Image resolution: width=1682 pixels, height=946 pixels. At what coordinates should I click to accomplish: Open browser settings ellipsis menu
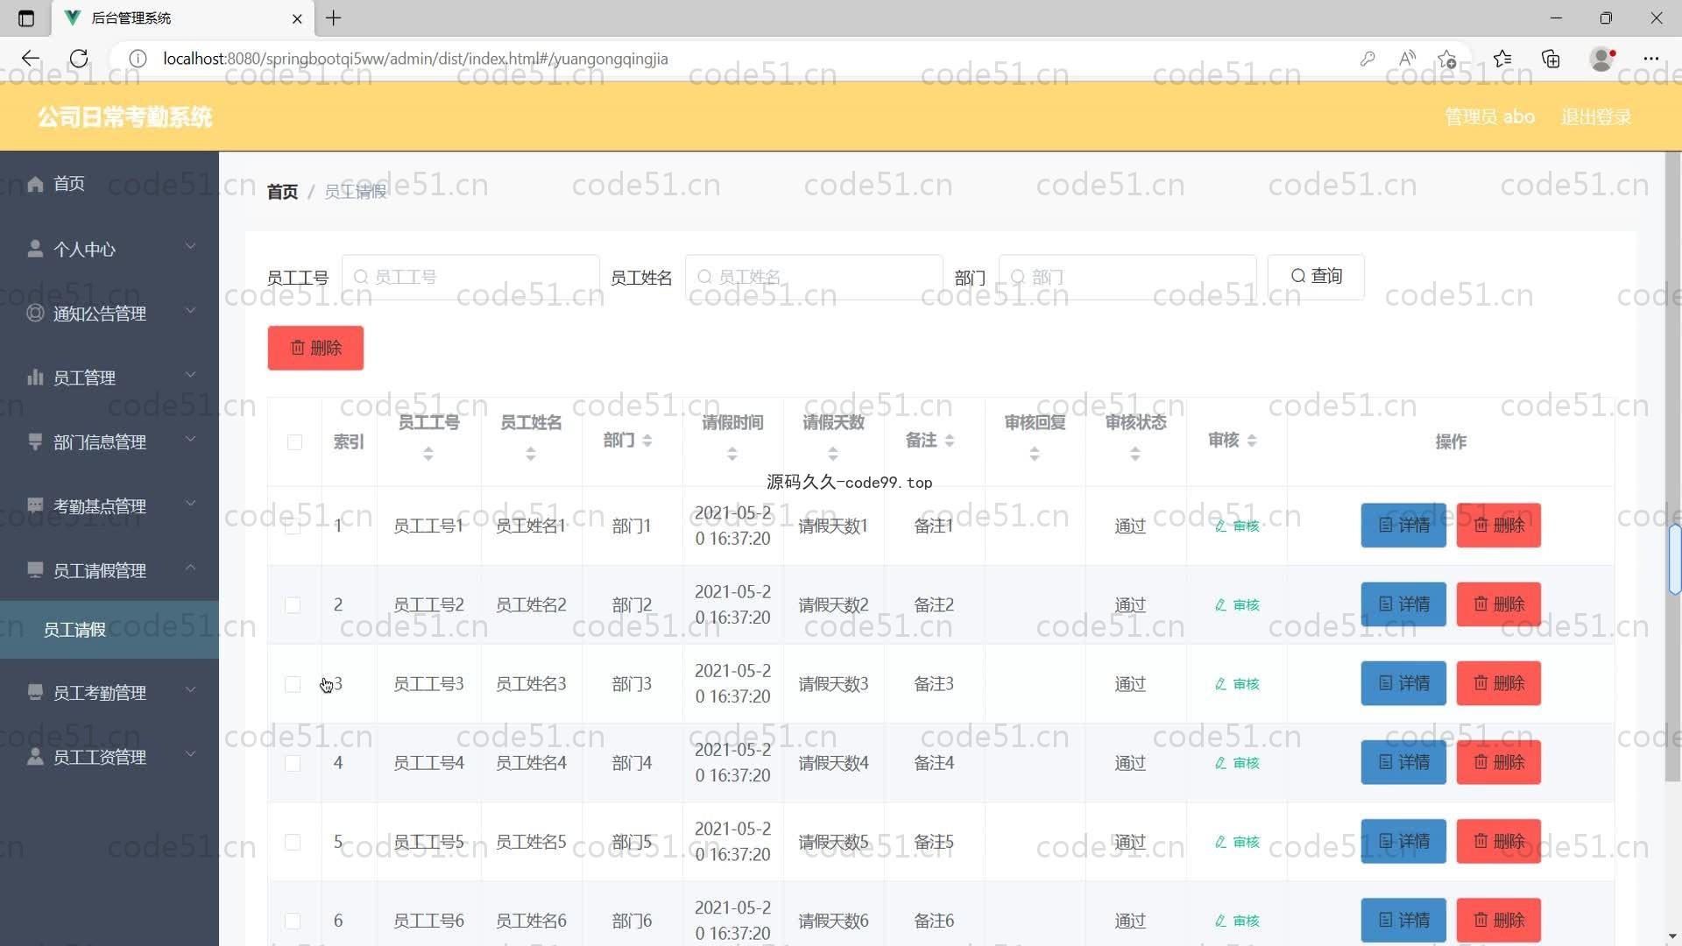coord(1651,59)
